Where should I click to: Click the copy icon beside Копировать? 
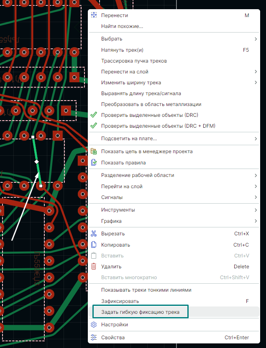(94, 245)
